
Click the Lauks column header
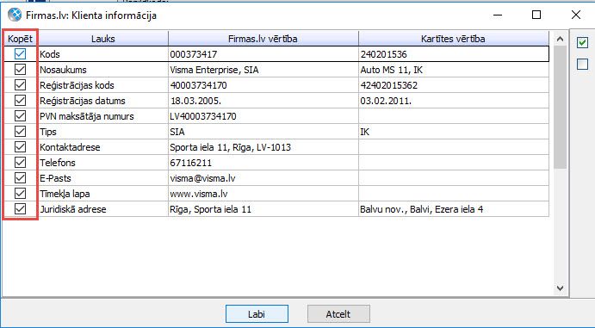point(103,39)
